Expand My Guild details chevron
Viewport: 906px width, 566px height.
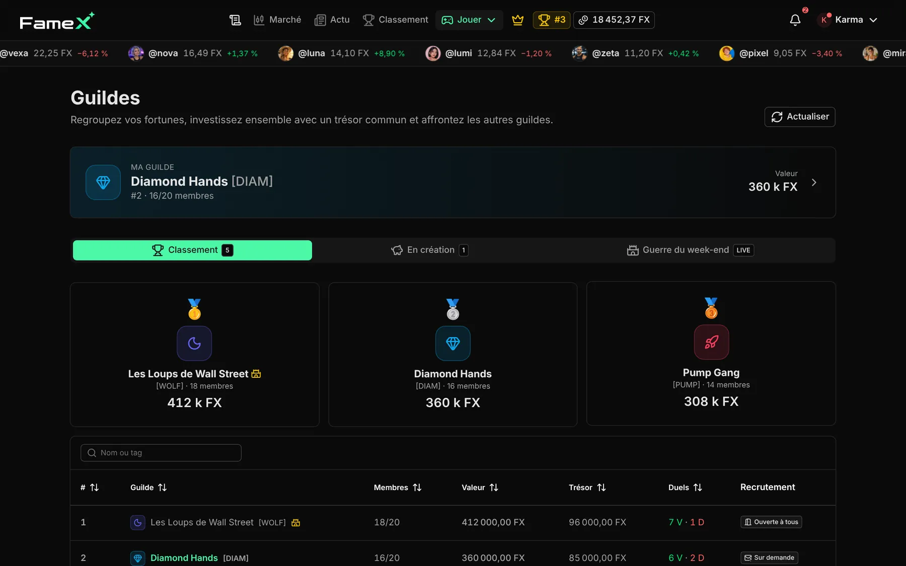[814, 183]
